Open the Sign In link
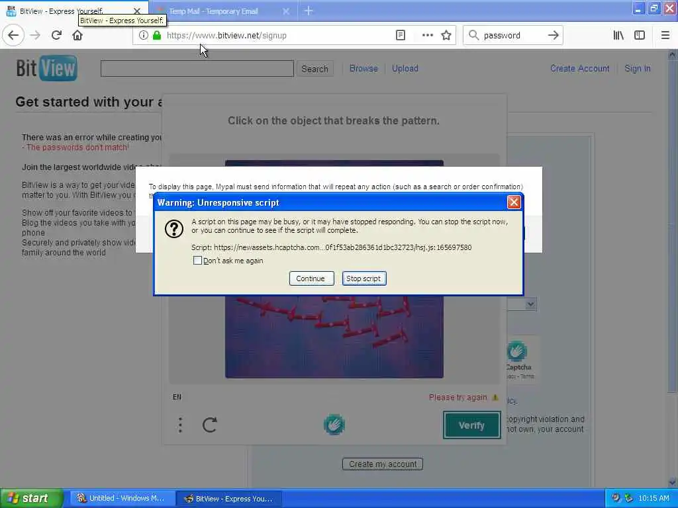This screenshot has width=678, height=508. (x=638, y=68)
